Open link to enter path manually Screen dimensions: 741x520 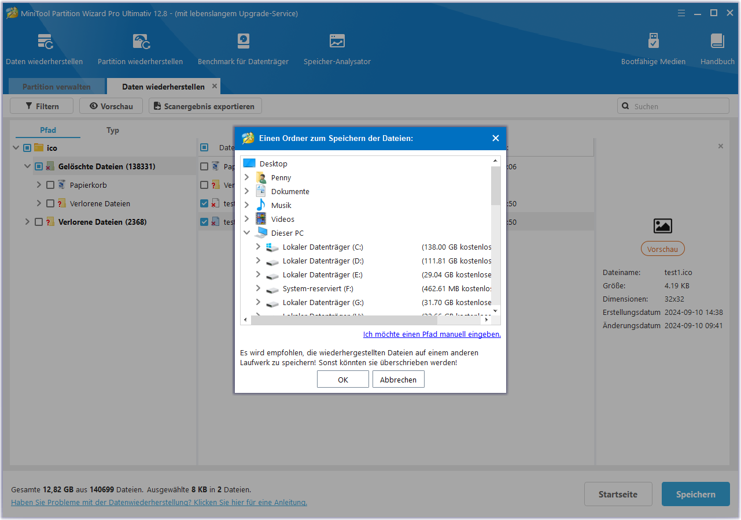click(x=432, y=334)
